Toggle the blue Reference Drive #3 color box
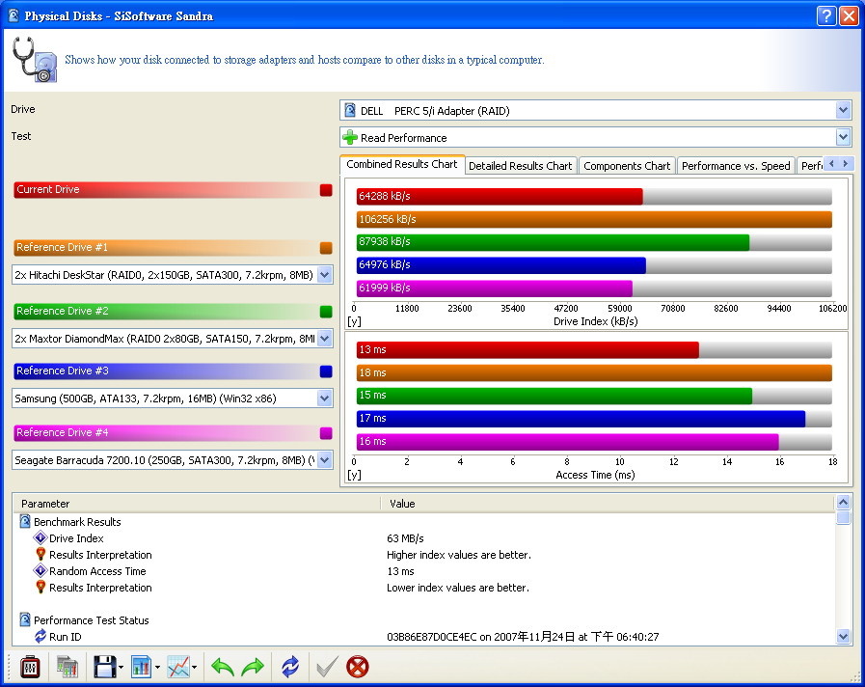Image resolution: width=865 pixels, height=687 pixels. pyautogui.click(x=326, y=371)
